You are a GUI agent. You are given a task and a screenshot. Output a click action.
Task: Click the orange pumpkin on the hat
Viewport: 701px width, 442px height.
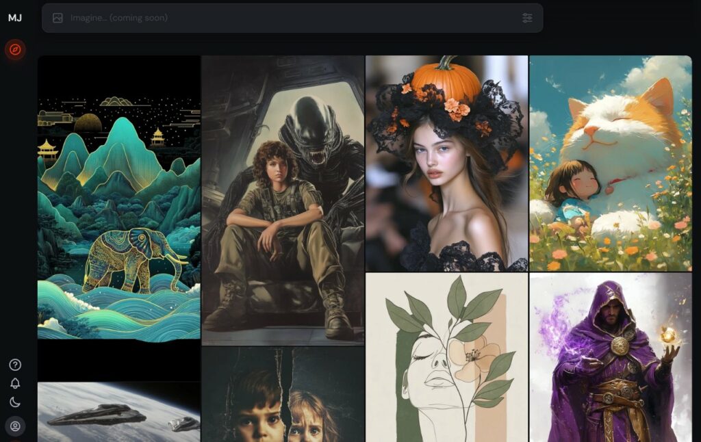pyautogui.click(x=446, y=79)
